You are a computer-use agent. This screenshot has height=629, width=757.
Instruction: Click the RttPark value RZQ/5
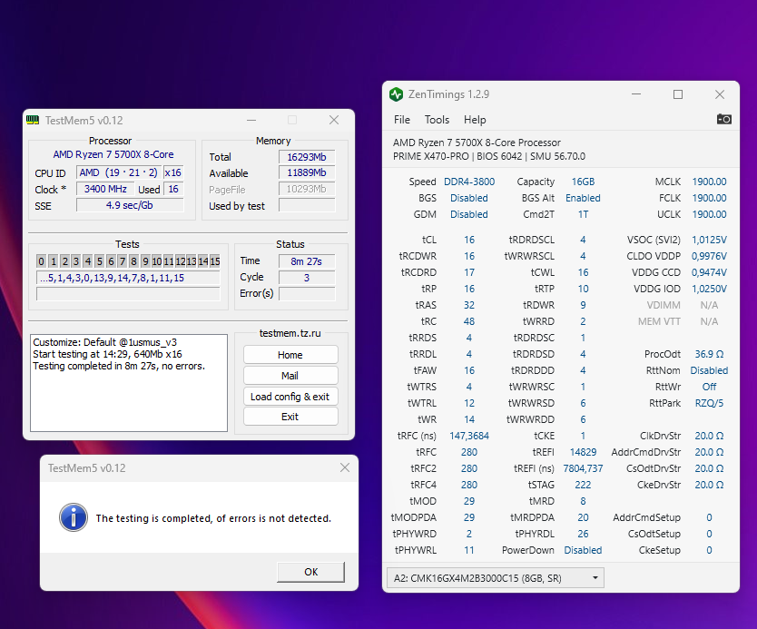(x=709, y=403)
